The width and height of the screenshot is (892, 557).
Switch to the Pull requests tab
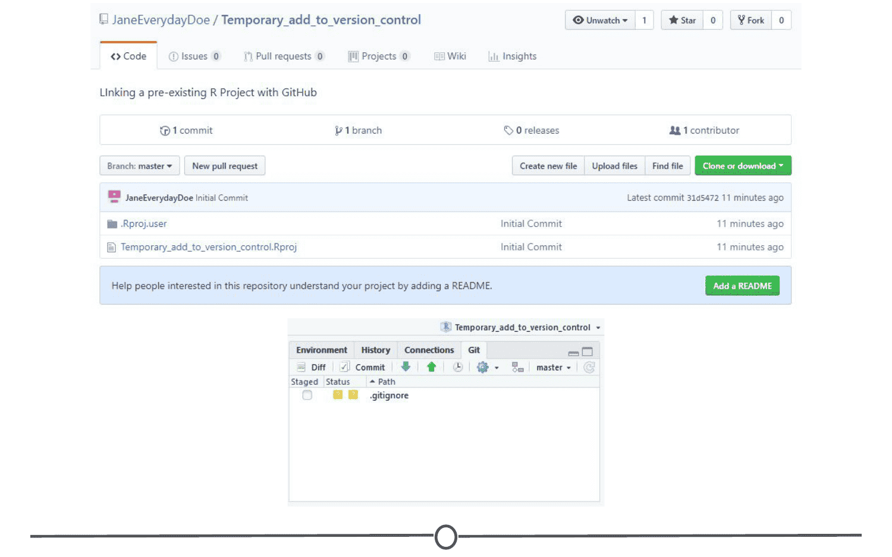point(284,56)
